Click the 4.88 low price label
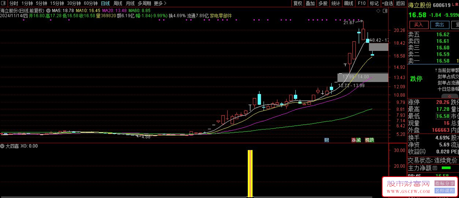Viewport: 459px width, 198px height. pos(146,137)
